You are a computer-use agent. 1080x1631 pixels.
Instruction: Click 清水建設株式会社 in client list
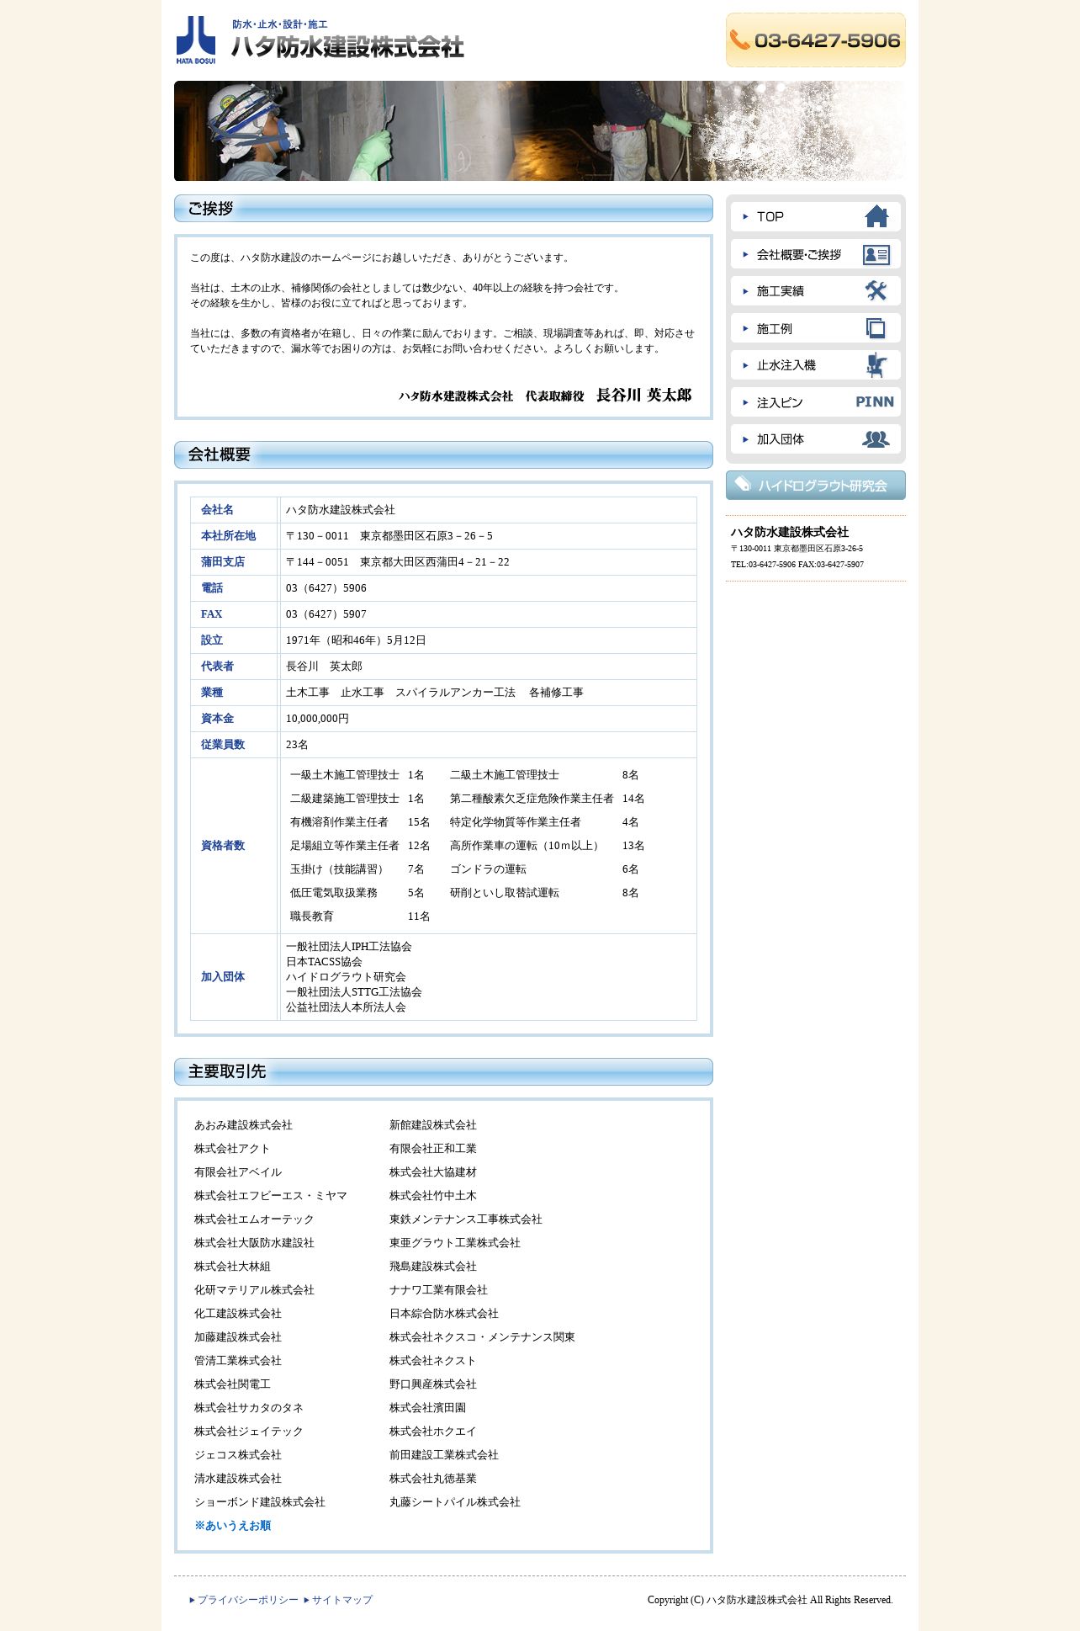pyautogui.click(x=238, y=1479)
